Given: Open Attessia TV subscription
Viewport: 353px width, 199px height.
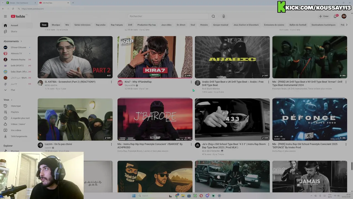Looking at the screenshot, I should point(18,53).
